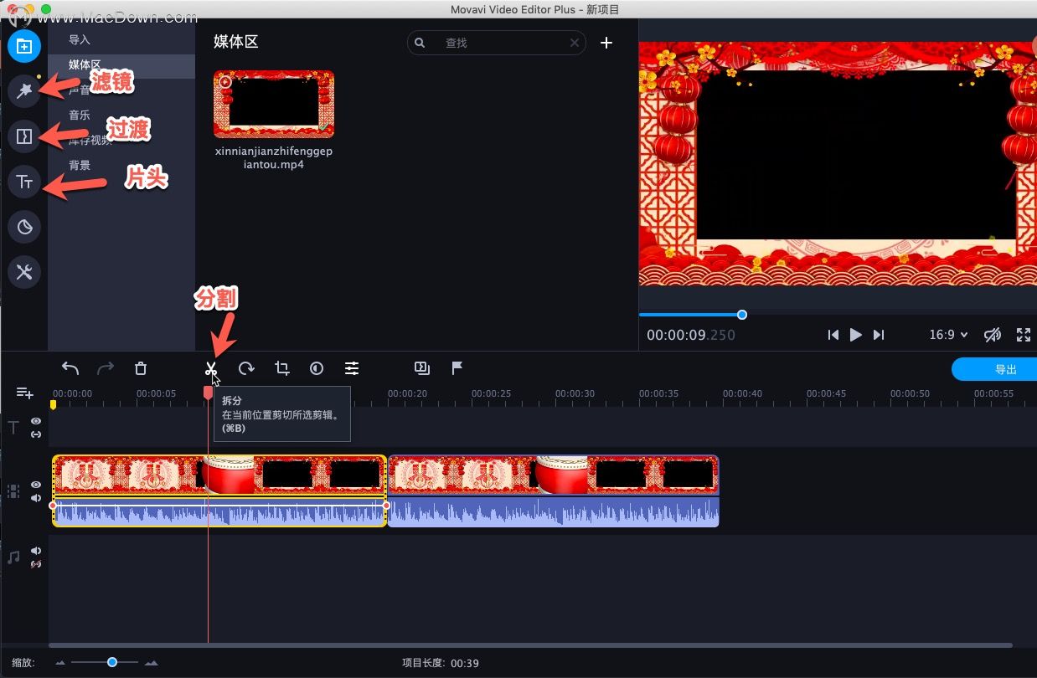Split clip with the scissors tool
1037x678 pixels.
[x=211, y=368]
